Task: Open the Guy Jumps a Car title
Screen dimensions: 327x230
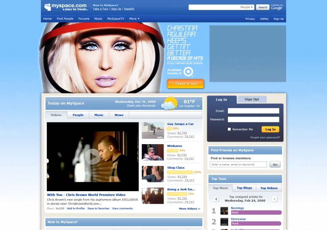Action: (x=181, y=124)
